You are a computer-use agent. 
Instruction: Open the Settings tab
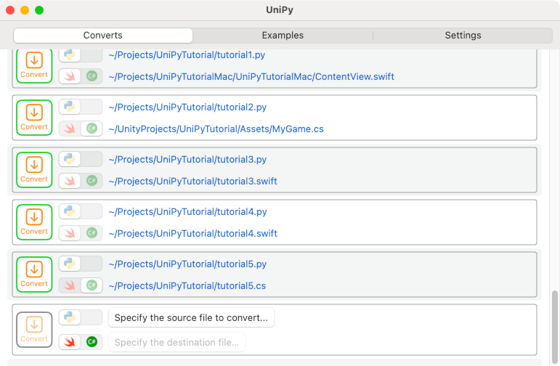click(x=463, y=36)
